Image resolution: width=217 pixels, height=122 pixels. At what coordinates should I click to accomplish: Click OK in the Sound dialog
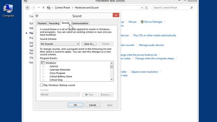click(75, 105)
